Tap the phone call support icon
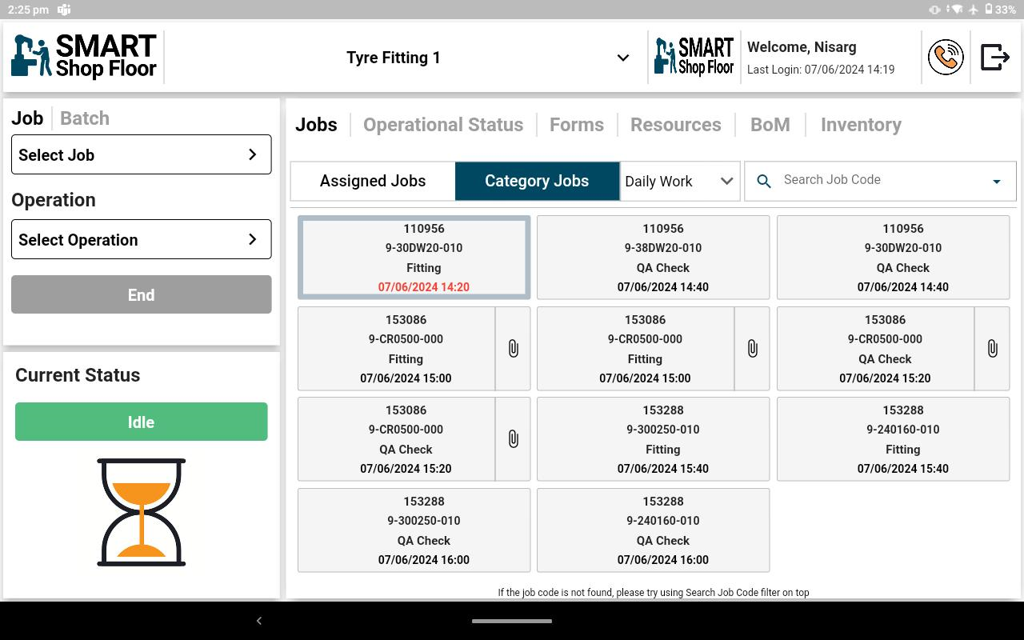Viewport: 1024px width, 640px height. pyautogui.click(x=945, y=58)
